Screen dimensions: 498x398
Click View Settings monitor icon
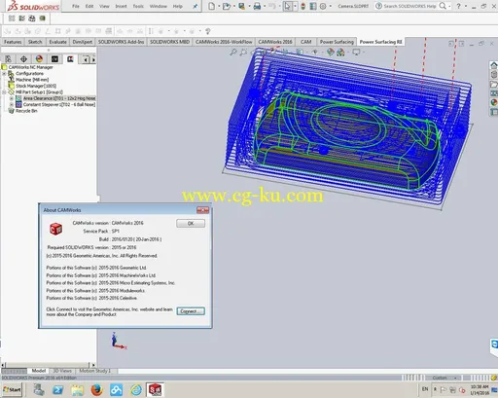click(356, 52)
